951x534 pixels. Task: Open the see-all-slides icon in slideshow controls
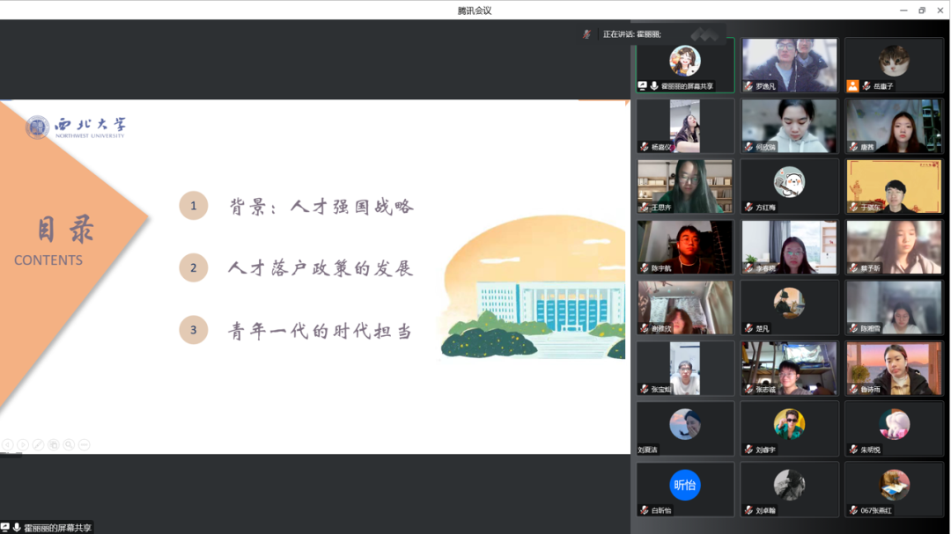point(54,445)
